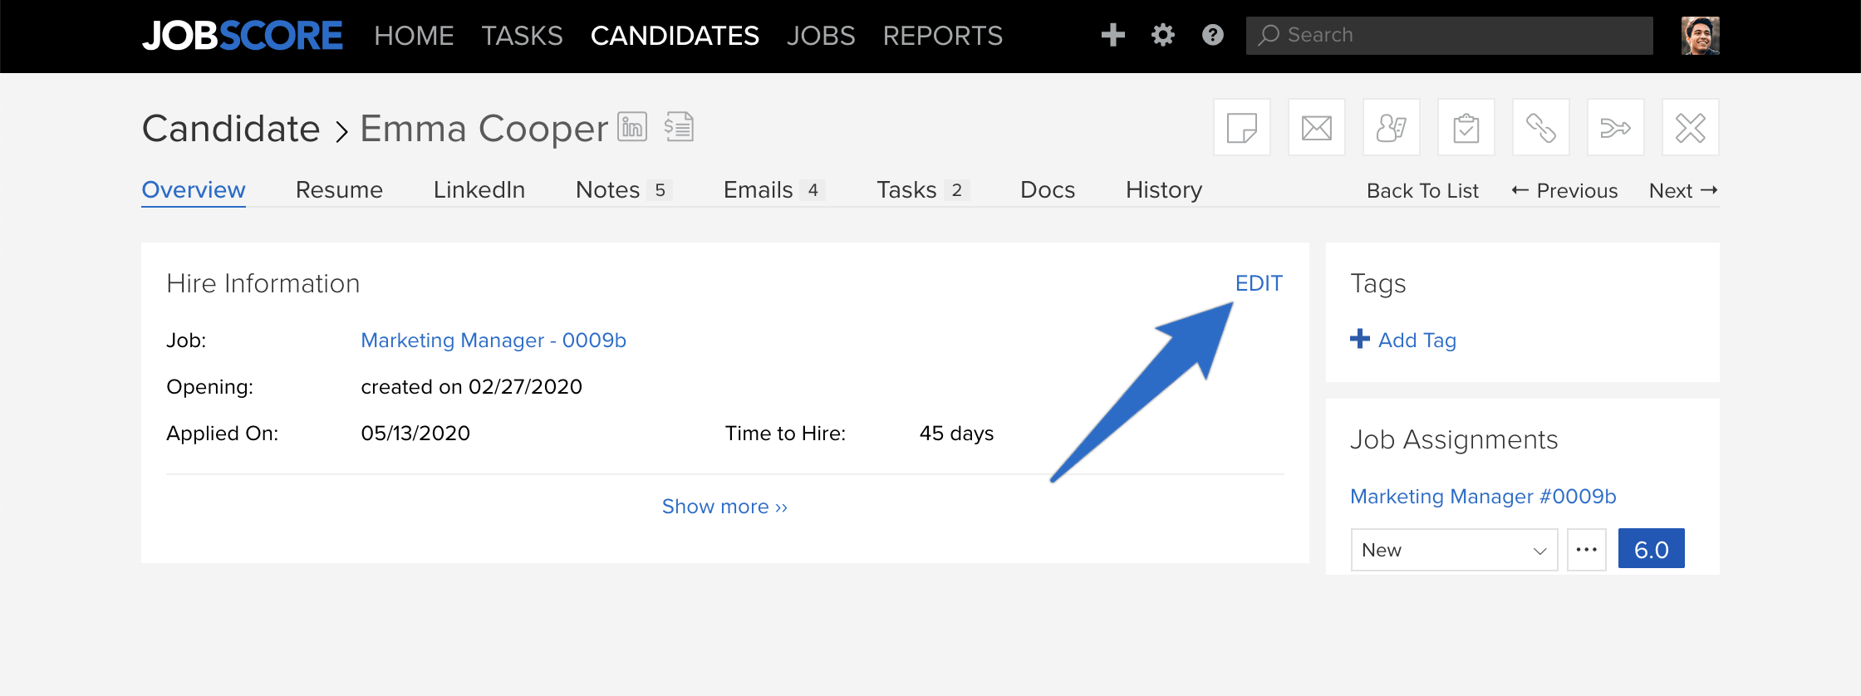
Task: Click the blue plus icon next to Add Tag
Action: pyautogui.click(x=1360, y=339)
